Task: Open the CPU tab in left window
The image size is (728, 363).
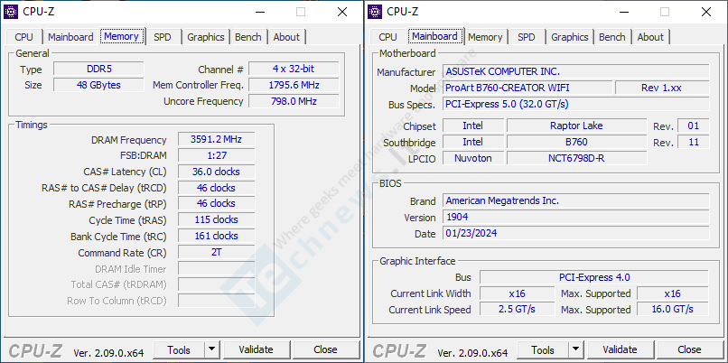Action: point(23,37)
